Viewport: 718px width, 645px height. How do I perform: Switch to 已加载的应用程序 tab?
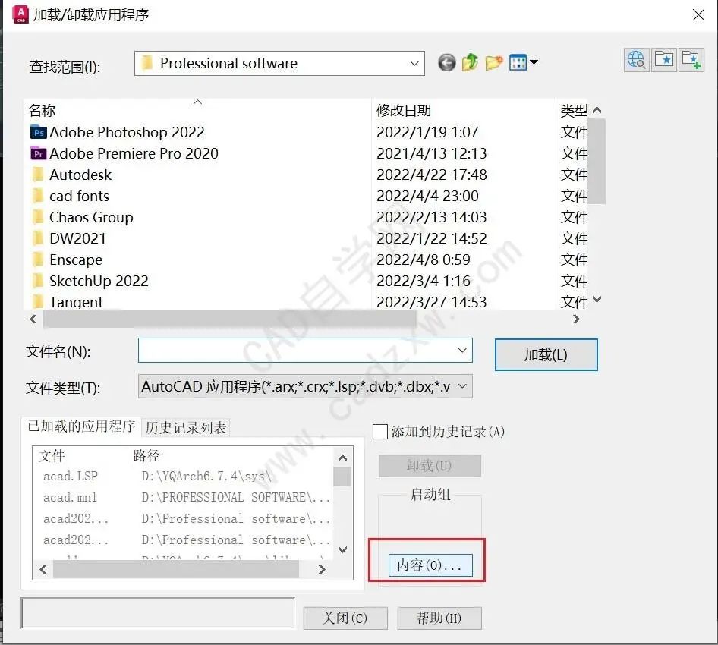point(81,426)
